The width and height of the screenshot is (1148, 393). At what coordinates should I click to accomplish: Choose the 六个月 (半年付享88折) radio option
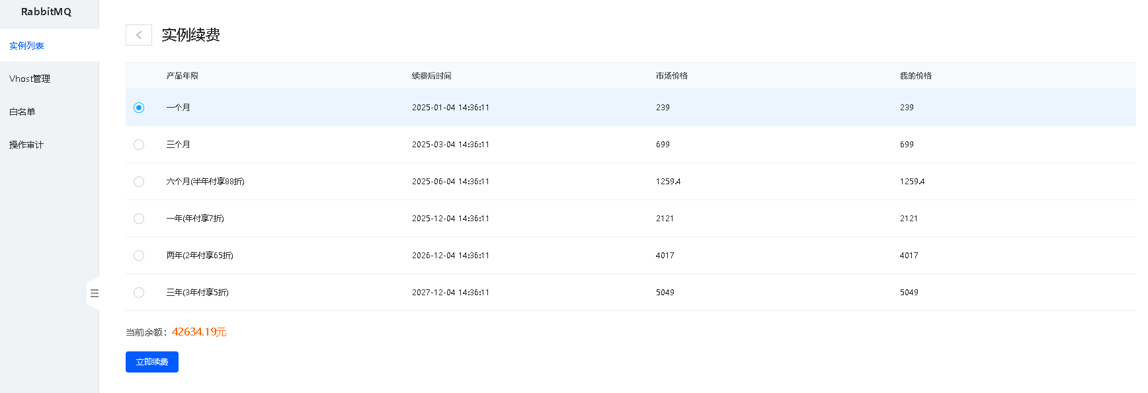coord(139,182)
